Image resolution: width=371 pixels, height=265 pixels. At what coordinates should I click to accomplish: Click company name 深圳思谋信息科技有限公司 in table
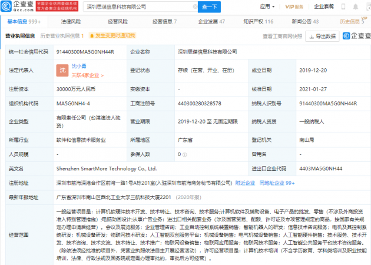(x=207, y=52)
